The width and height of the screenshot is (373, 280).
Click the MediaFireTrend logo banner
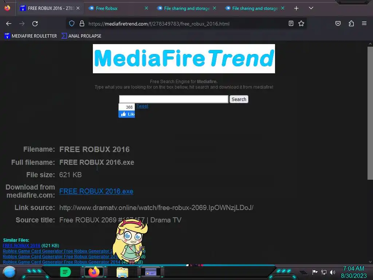click(184, 59)
